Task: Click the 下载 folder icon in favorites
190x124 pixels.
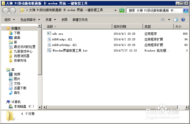Action: tap(11, 33)
